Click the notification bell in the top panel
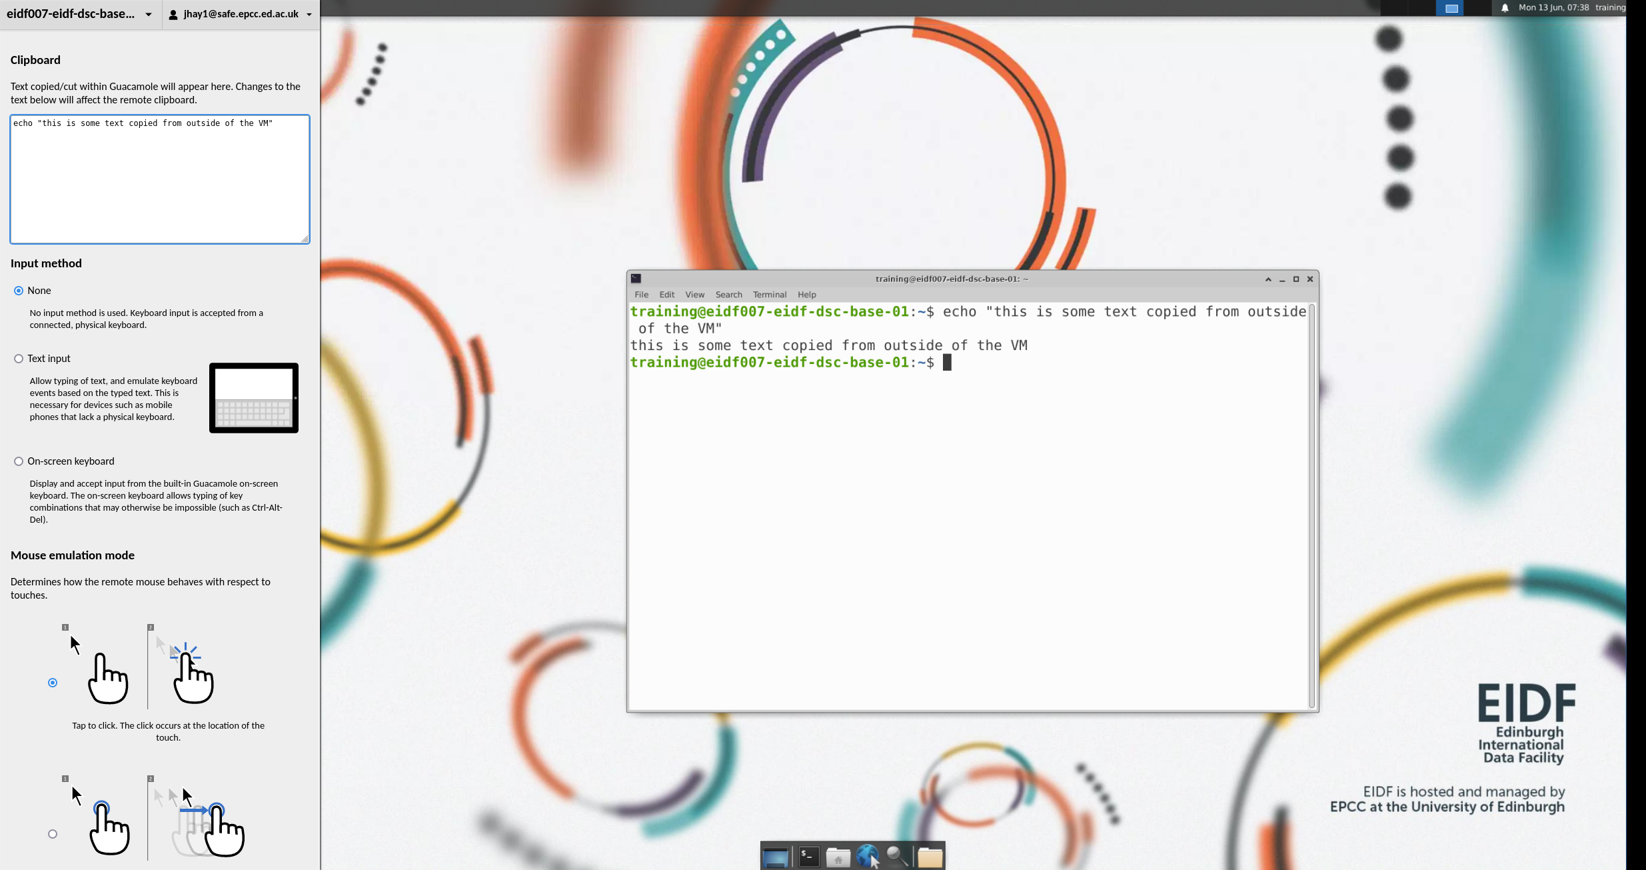The width and height of the screenshot is (1646, 870). (1505, 8)
